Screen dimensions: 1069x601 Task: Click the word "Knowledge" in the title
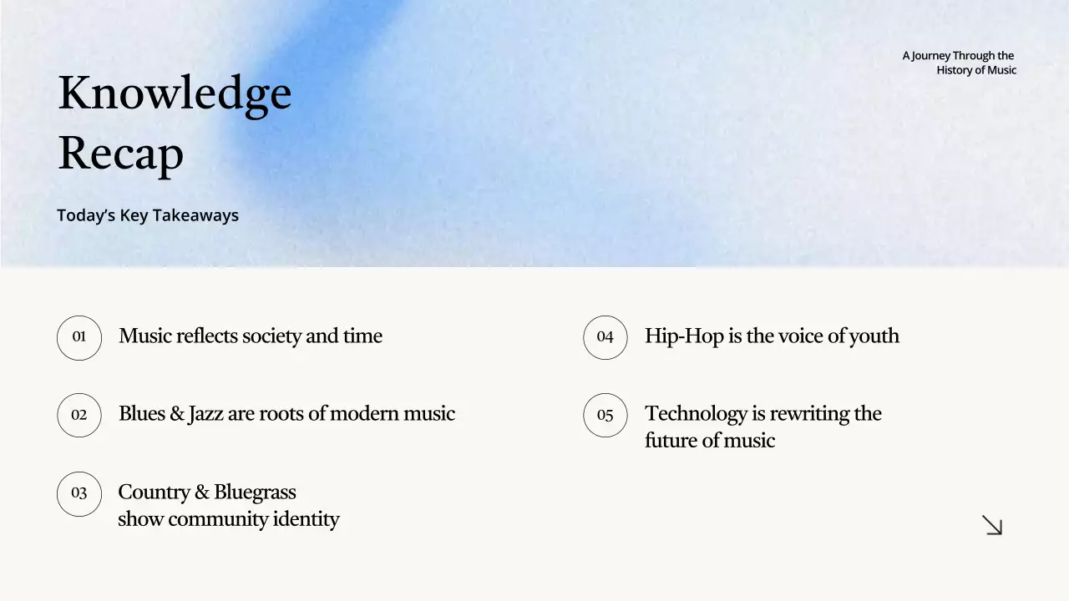tap(175, 93)
